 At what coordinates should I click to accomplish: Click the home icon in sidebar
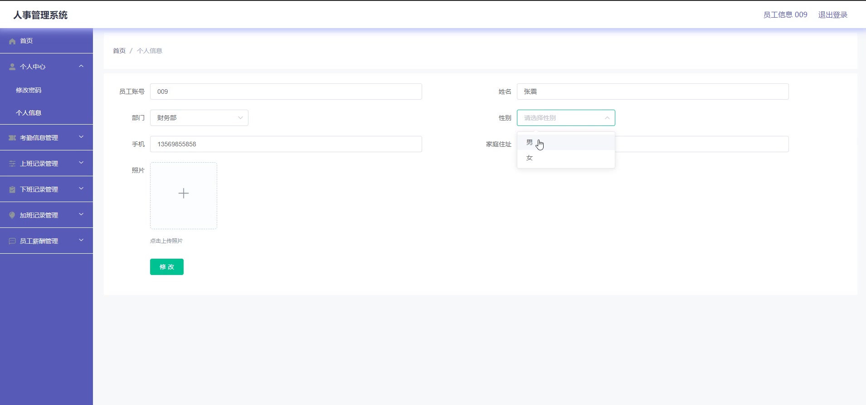[12, 41]
